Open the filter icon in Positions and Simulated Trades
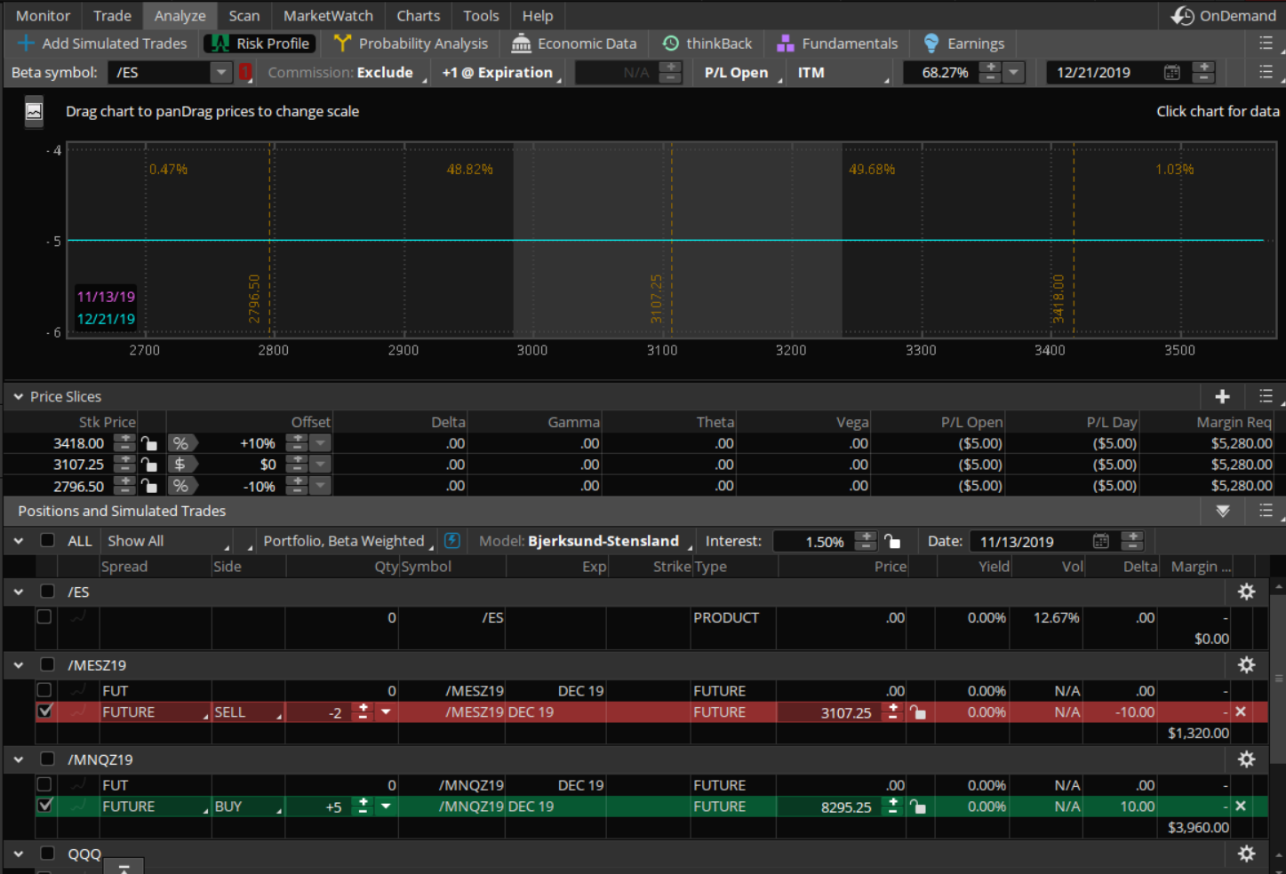 (x=1223, y=511)
